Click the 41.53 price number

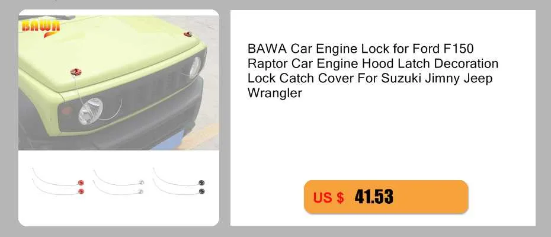click(x=373, y=197)
